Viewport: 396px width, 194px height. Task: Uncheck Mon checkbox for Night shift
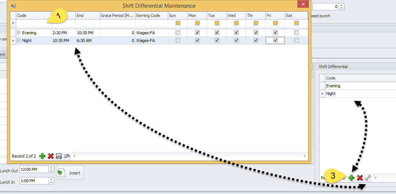[x=197, y=40]
